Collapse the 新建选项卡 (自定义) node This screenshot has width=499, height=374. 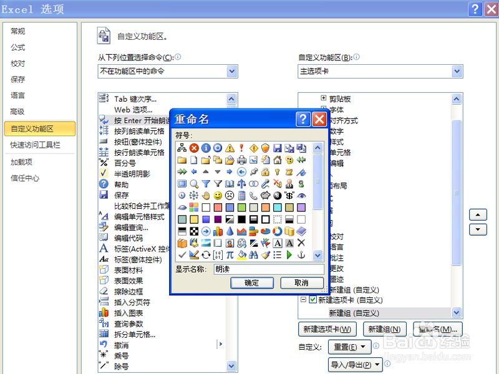click(x=303, y=300)
